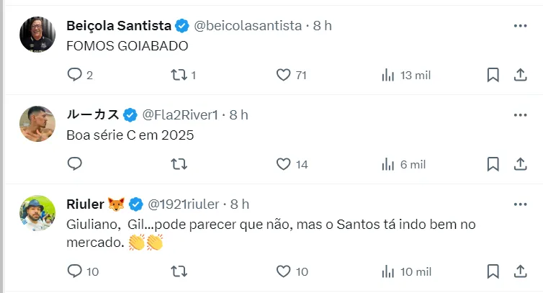Reply to the Boa série C tweet
The image size is (543, 293).
tap(75, 164)
